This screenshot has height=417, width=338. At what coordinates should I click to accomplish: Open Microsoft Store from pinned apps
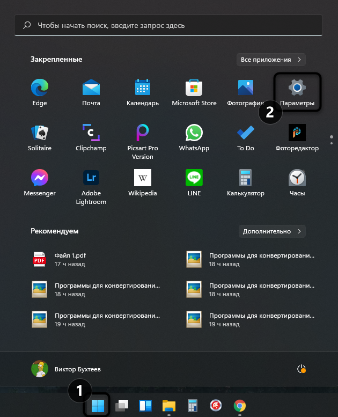194,92
